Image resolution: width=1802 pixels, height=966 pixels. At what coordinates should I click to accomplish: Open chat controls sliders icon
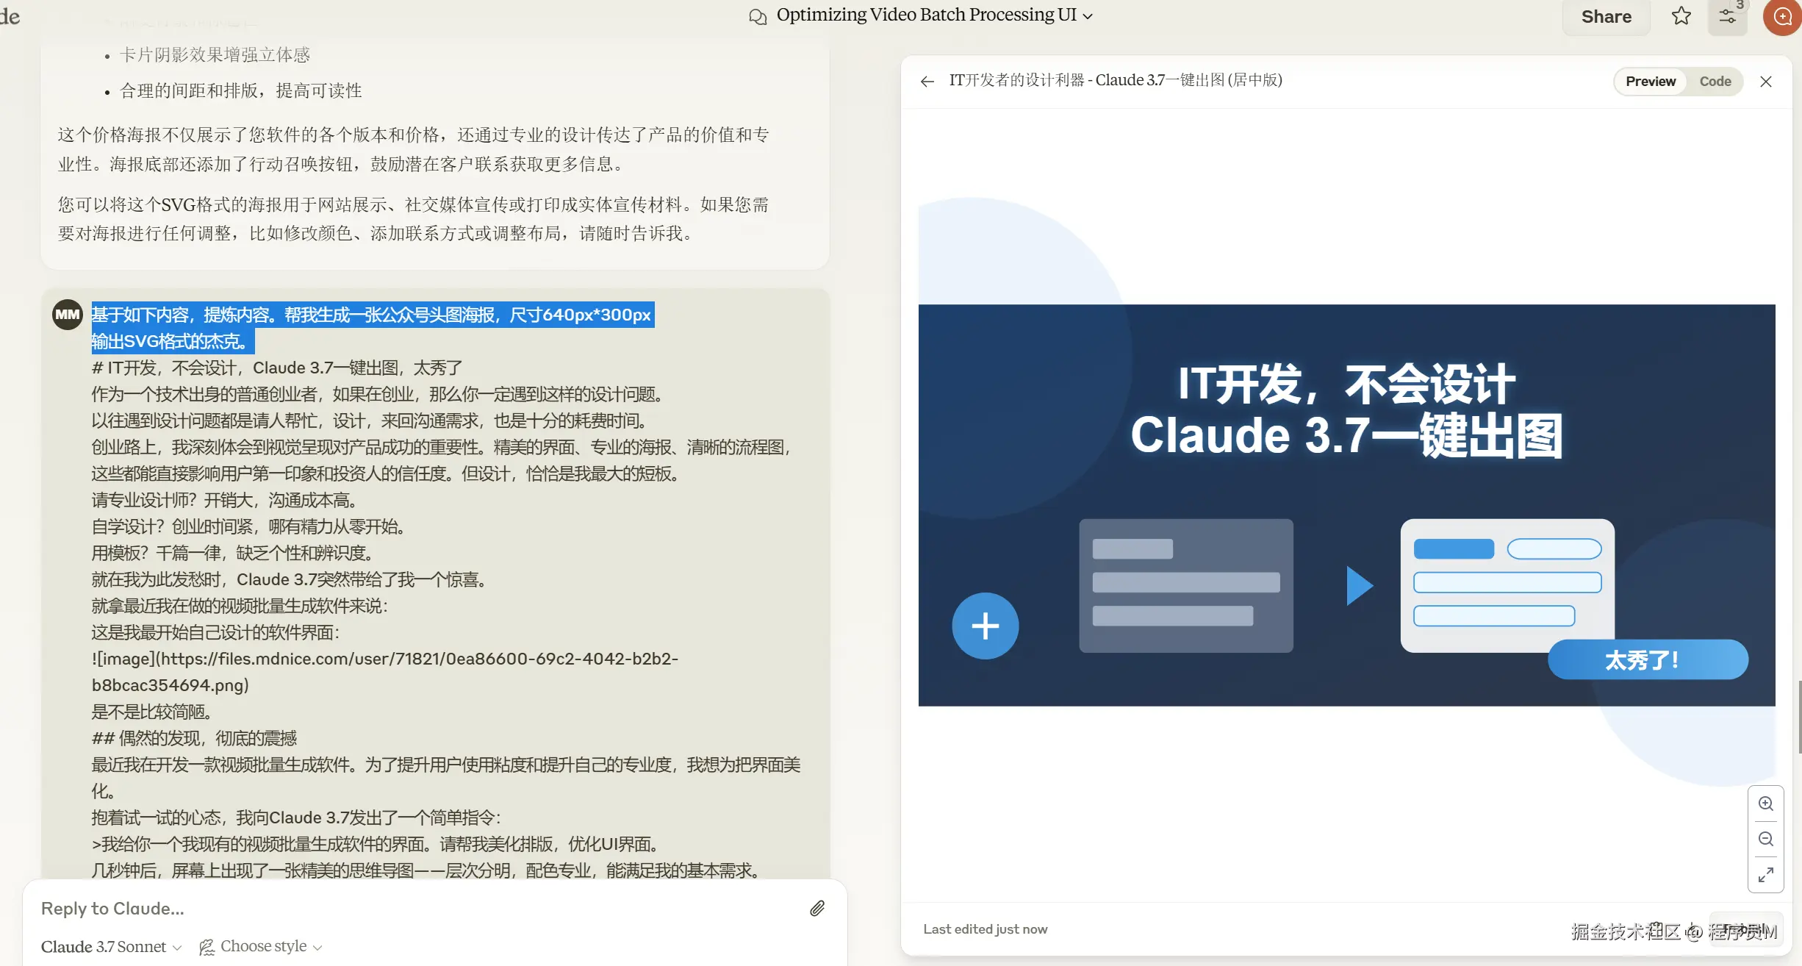tap(1727, 16)
